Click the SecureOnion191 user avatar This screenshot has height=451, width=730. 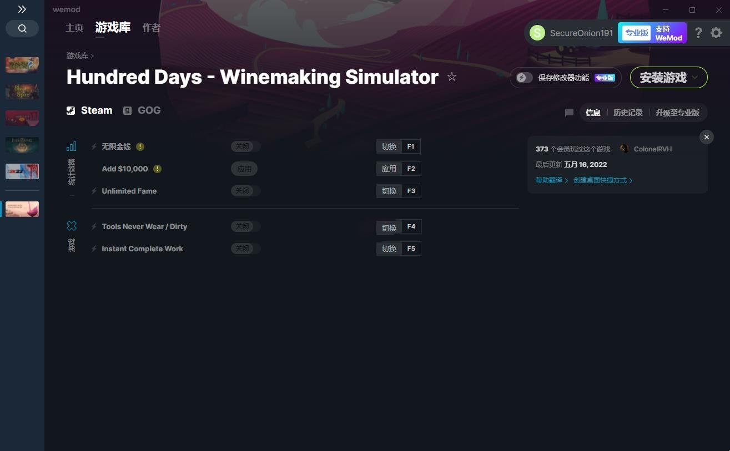(537, 33)
